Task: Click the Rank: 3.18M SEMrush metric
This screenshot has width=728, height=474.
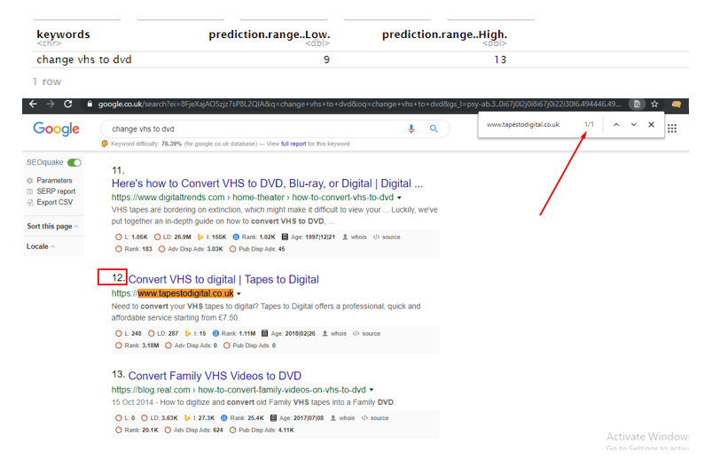Action: point(137,346)
